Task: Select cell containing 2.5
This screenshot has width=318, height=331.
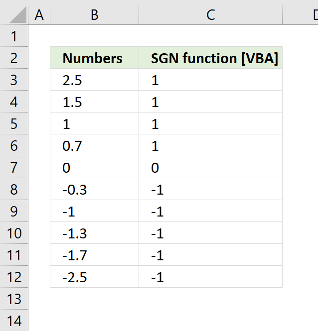Action: click(x=94, y=80)
